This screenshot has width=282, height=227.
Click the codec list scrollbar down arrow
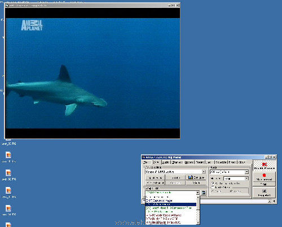(x=198, y=222)
